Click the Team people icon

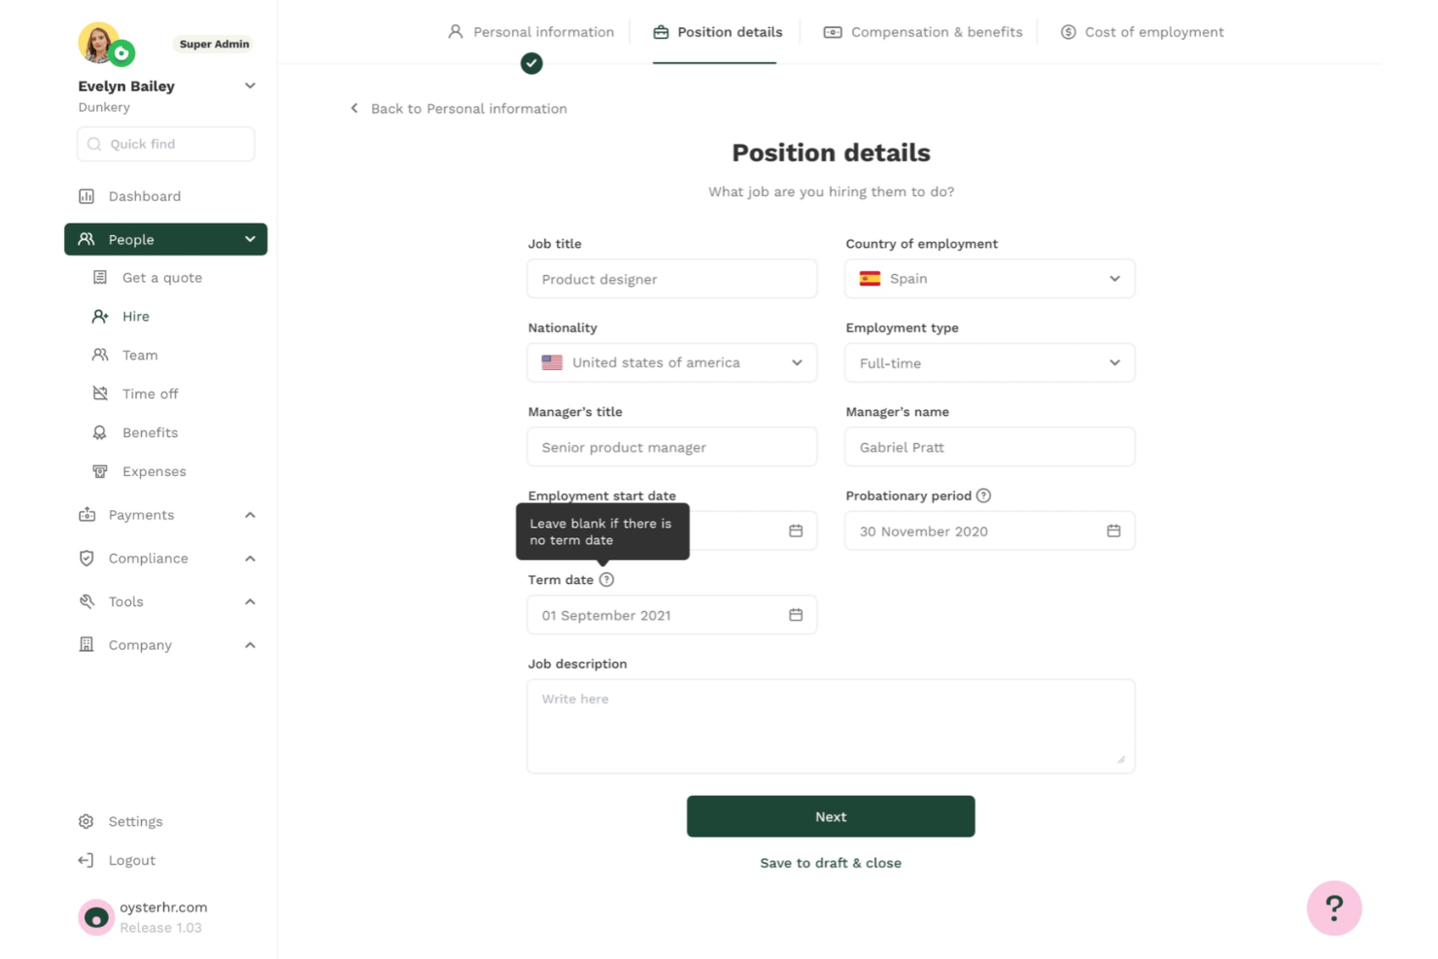point(100,356)
